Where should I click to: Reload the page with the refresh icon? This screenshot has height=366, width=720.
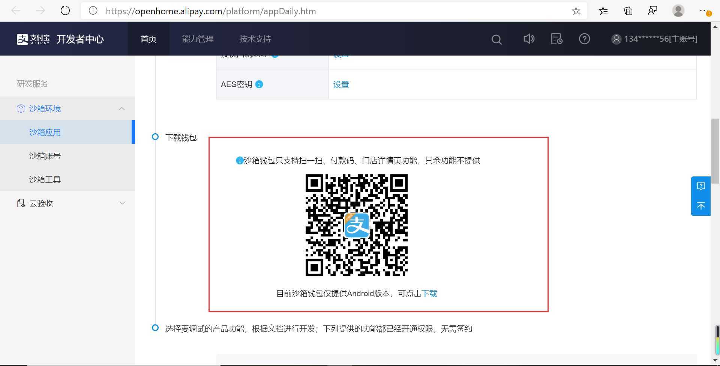[65, 11]
